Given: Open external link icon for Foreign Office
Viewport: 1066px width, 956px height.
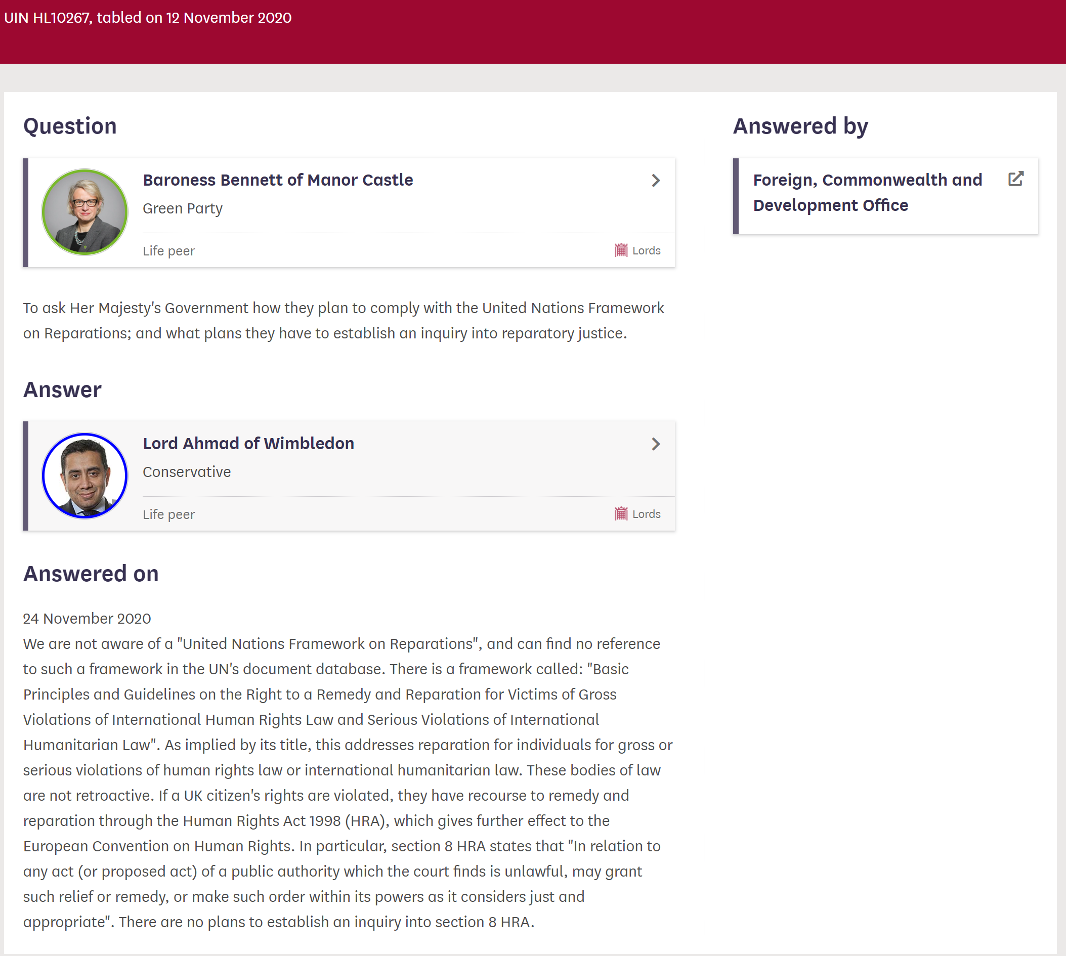Looking at the screenshot, I should tap(1015, 179).
